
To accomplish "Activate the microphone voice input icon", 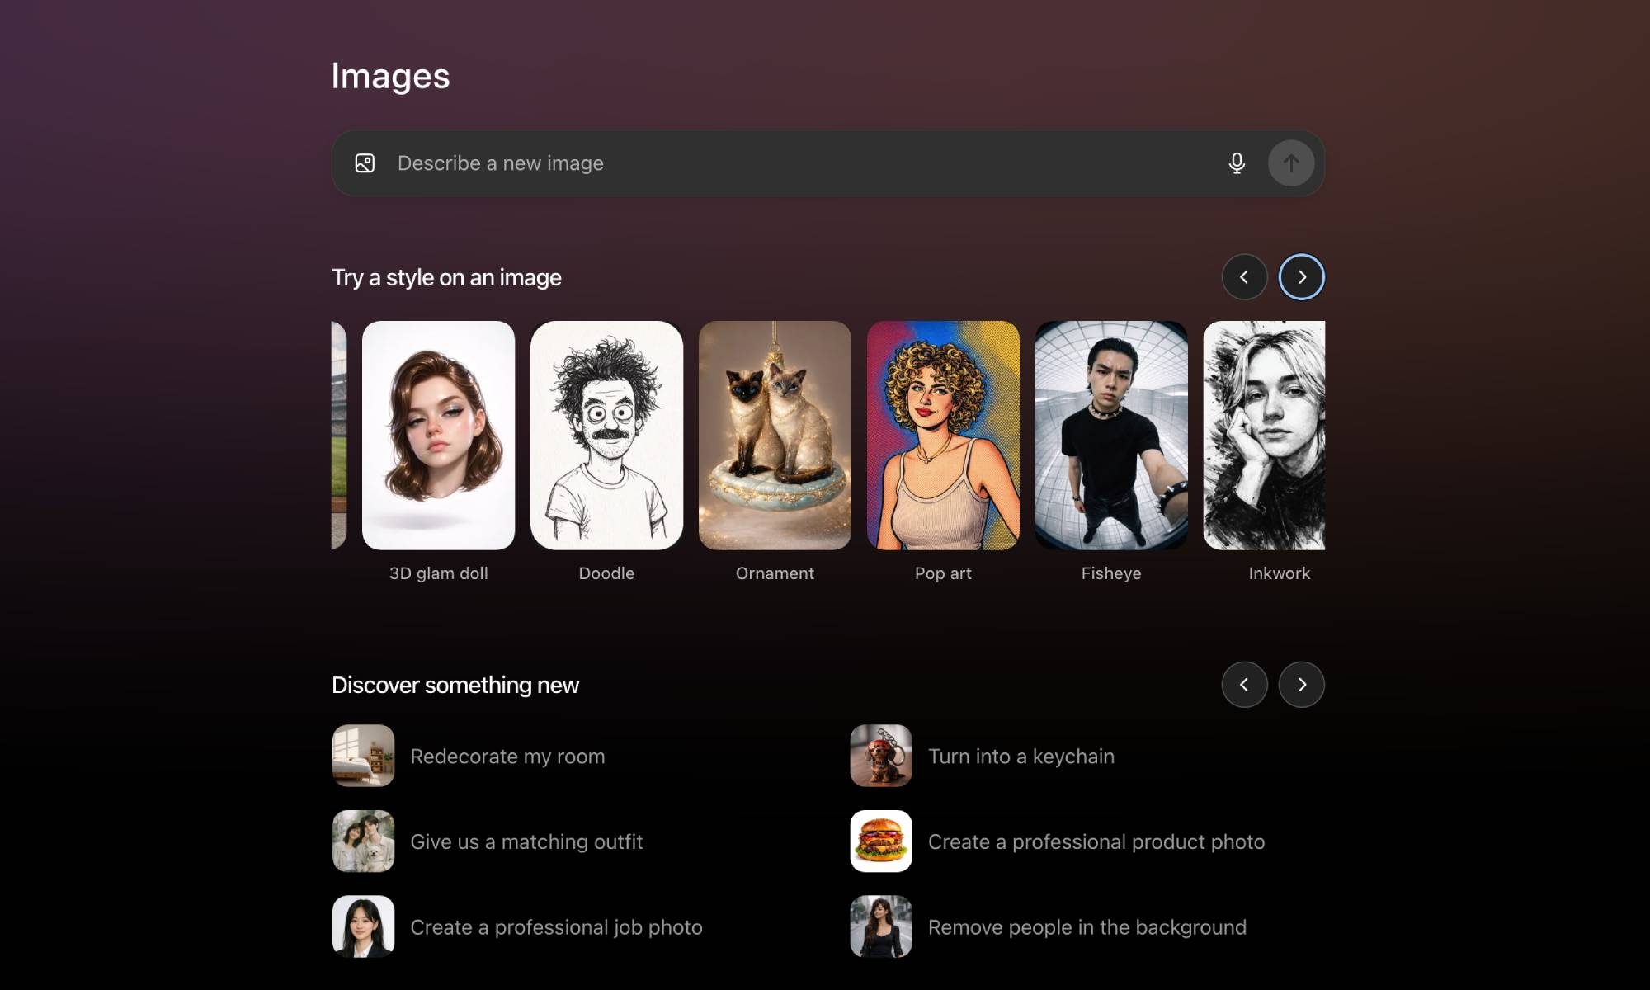I will coord(1236,163).
